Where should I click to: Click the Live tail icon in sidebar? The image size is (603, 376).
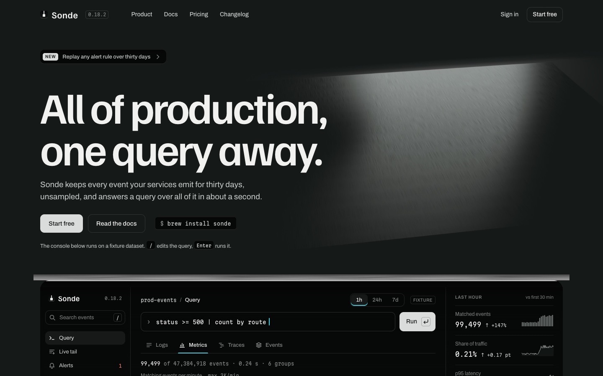click(52, 352)
